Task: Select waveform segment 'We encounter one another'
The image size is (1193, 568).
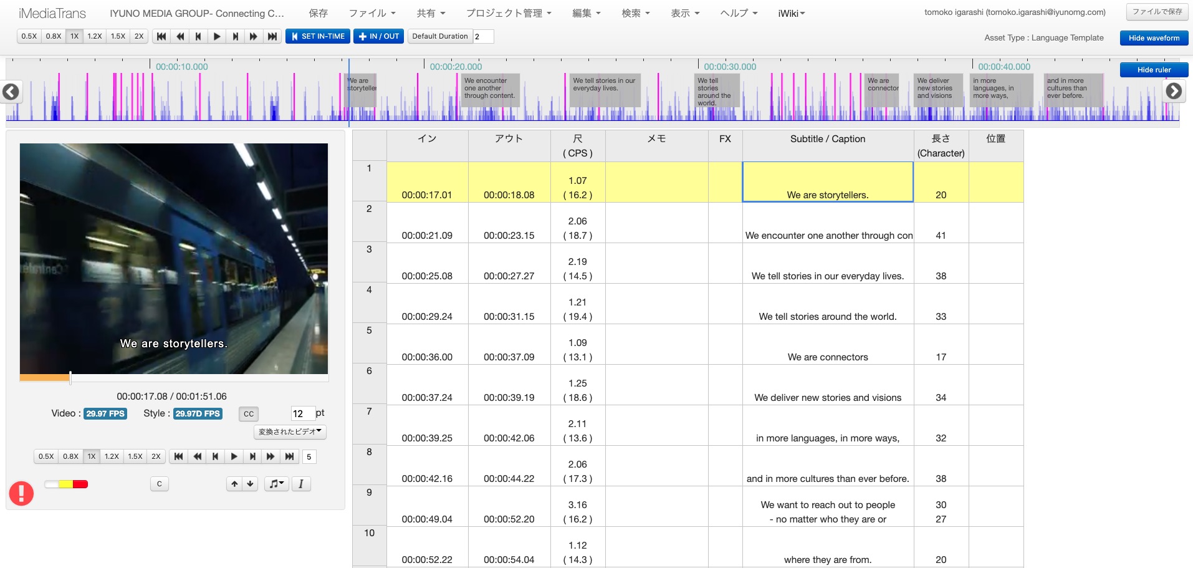Action: [x=491, y=90]
